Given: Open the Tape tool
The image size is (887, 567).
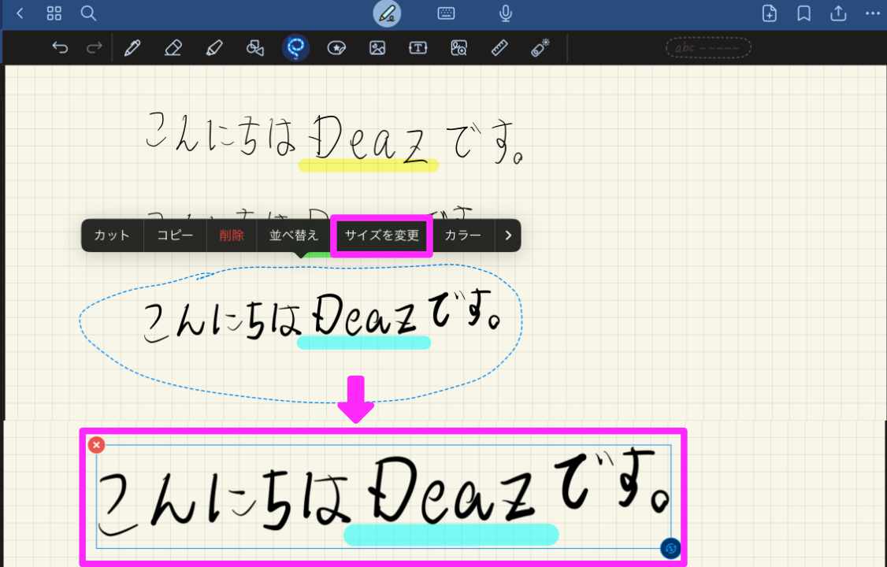Looking at the screenshot, I should pos(540,47).
